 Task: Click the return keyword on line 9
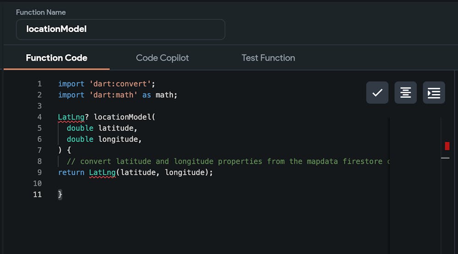coord(71,173)
